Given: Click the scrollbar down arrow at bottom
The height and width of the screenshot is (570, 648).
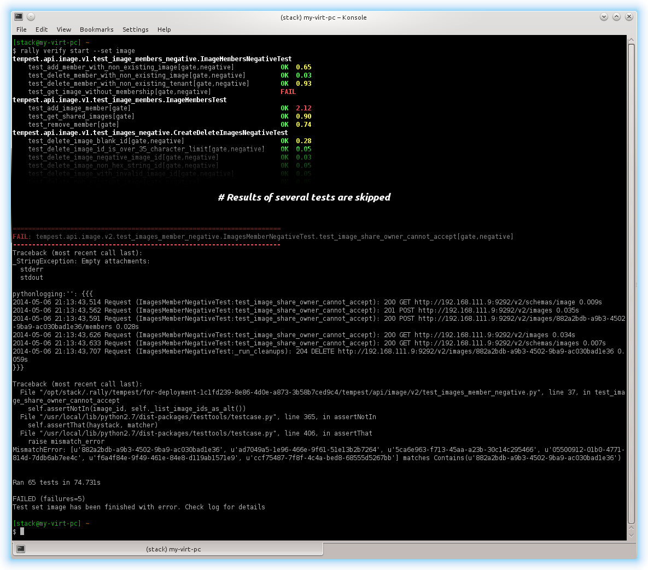Looking at the screenshot, I should point(631,536).
